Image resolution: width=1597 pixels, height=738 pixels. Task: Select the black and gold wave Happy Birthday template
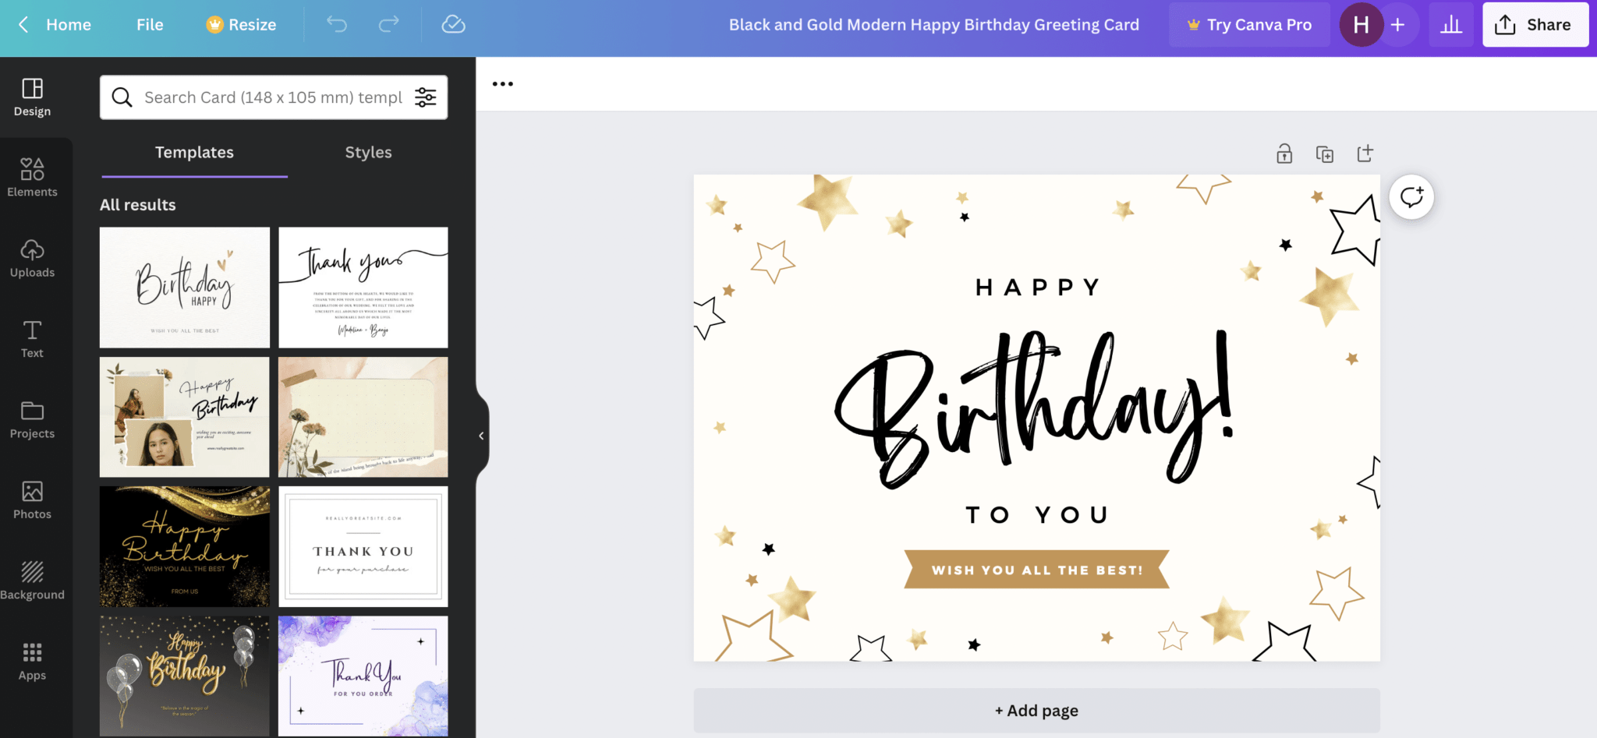point(185,546)
